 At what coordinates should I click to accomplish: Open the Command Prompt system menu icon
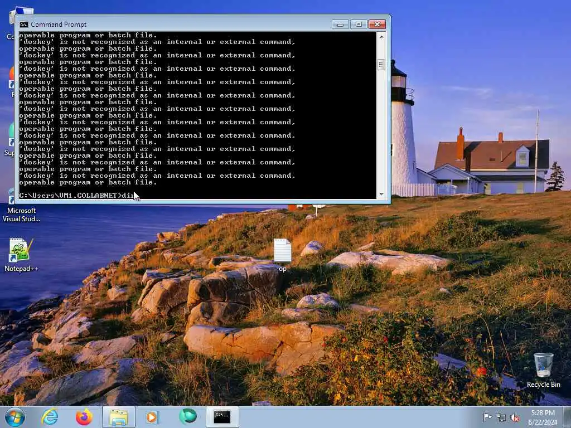point(23,25)
